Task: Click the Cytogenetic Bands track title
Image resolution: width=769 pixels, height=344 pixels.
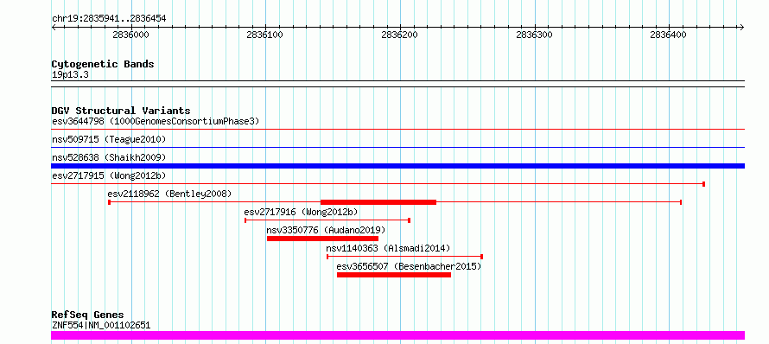Action: tap(103, 64)
